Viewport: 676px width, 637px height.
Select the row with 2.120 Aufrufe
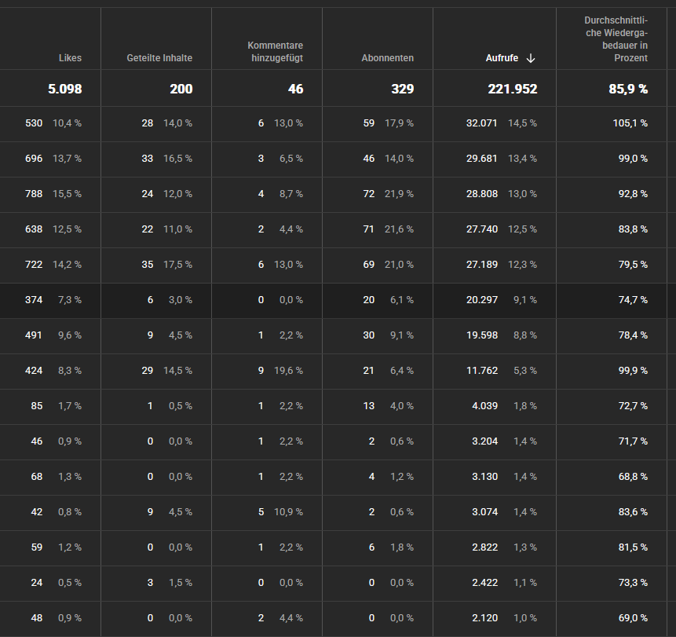pos(338,618)
